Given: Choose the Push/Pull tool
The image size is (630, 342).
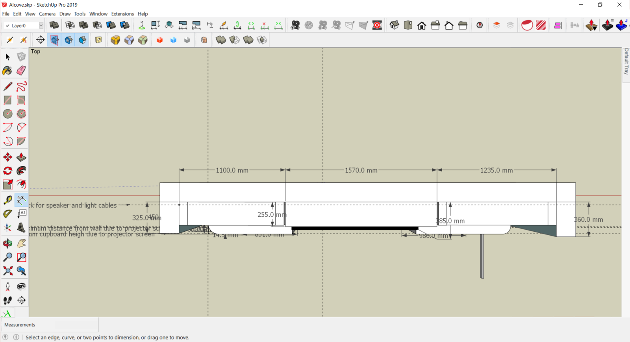Looking at the screenshot, I should (21, 157).
